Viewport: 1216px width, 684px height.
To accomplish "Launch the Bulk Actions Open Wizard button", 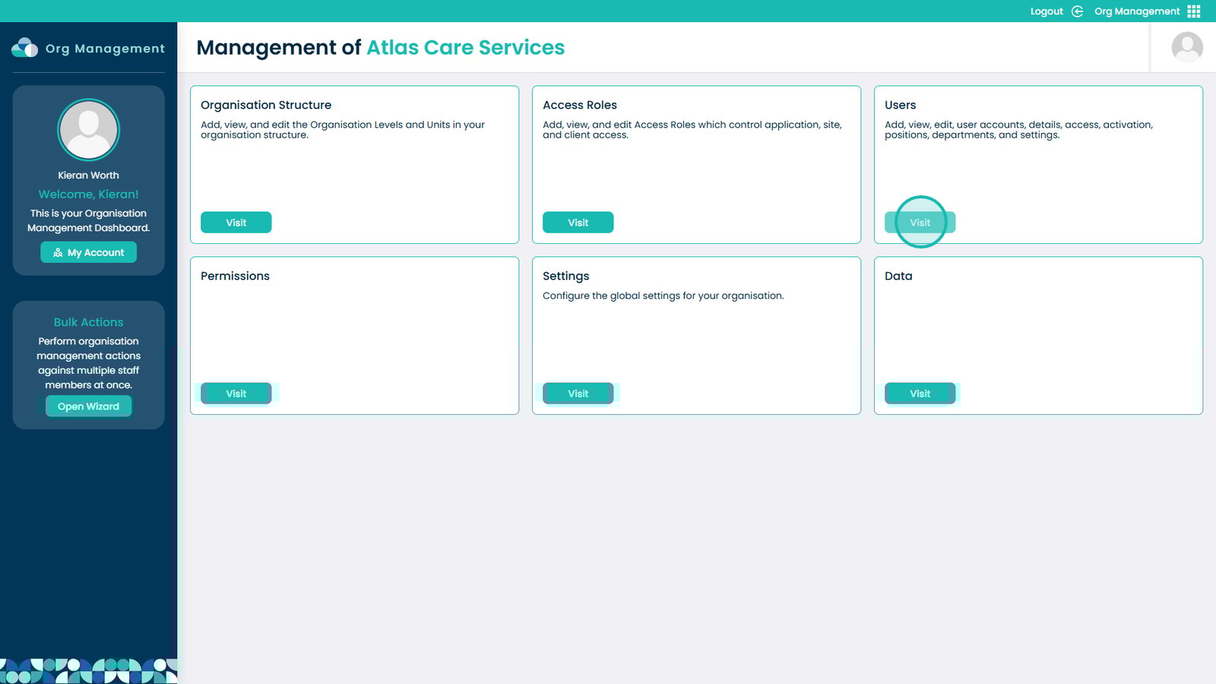I will tap(88, 407).
